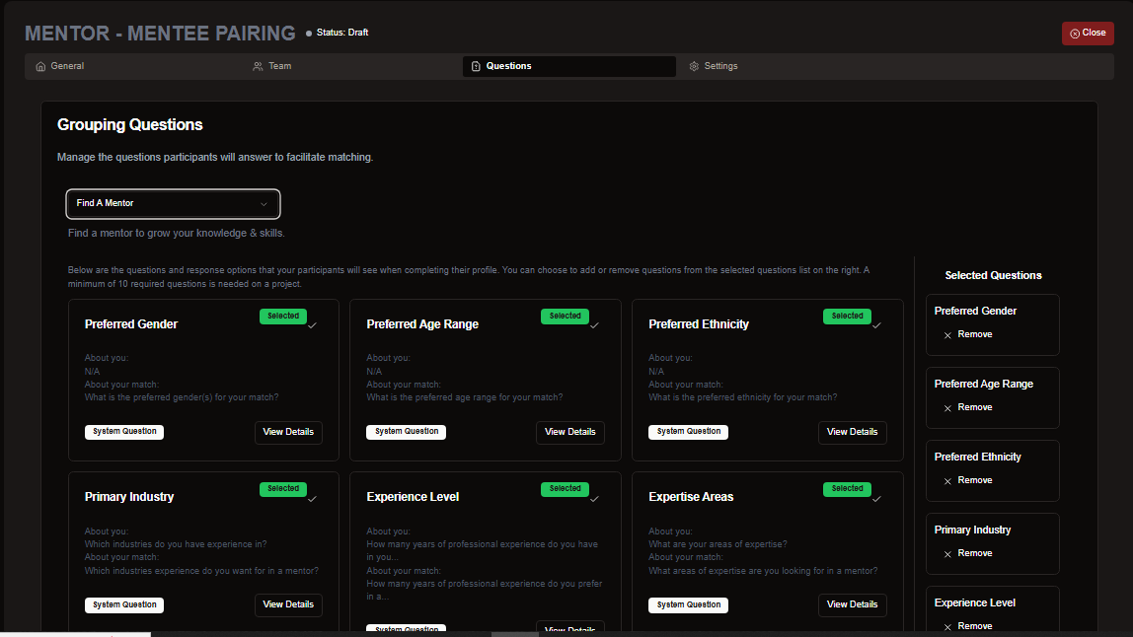
Task: Click View Details on Primary Industry card
Action: (288, 604)
